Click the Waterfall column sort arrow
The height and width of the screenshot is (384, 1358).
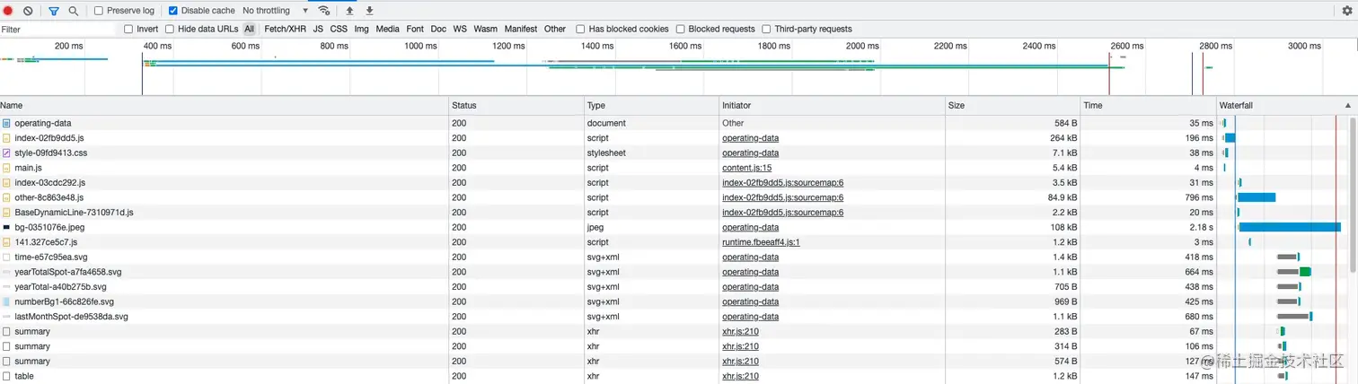click(x=1347, y=105)
